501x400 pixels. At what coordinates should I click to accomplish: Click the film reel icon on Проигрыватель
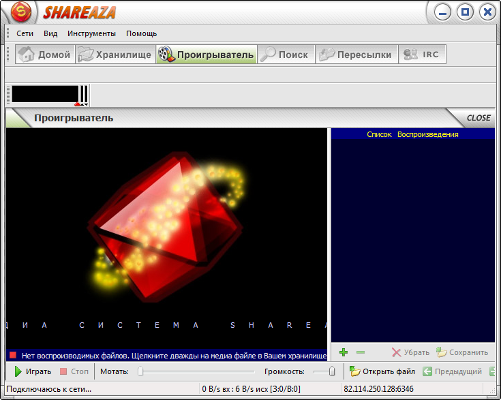coord(166,54)
